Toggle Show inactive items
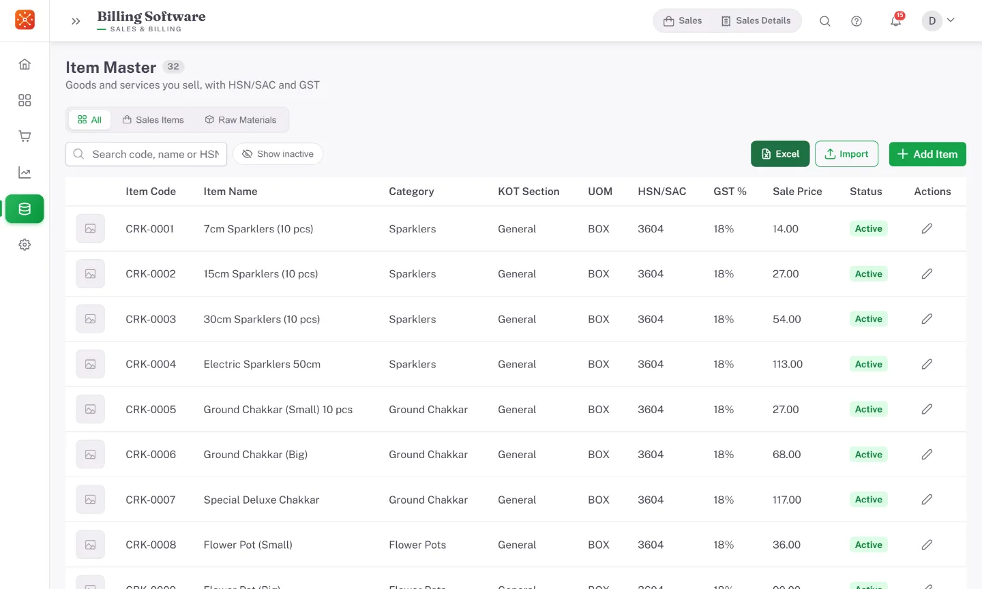 pos(278,154)
